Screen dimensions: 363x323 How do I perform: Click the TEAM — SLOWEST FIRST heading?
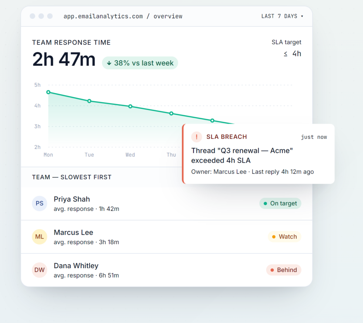tap(72, 177)
